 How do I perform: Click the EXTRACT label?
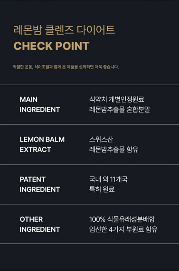36,149
